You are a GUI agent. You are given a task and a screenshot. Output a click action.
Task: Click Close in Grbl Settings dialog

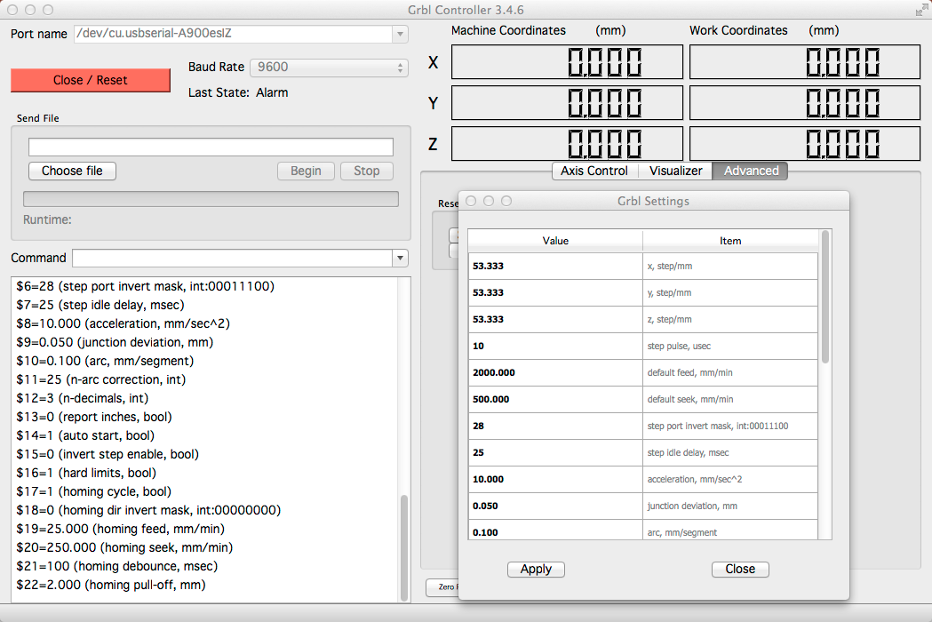[740, 569]
